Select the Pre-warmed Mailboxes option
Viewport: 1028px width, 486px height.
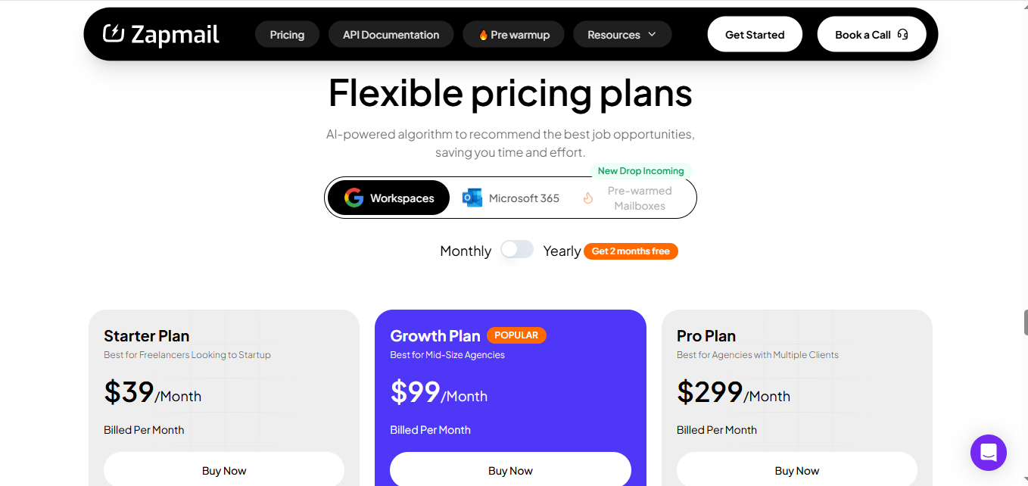[640, 197]
